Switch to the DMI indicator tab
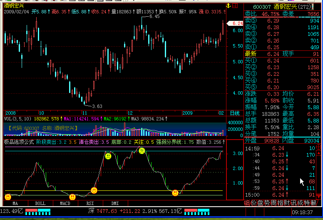 (115, 203)
